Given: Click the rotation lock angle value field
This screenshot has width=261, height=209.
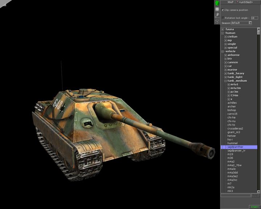Looking at the screenshot, I should click(254, 17).
